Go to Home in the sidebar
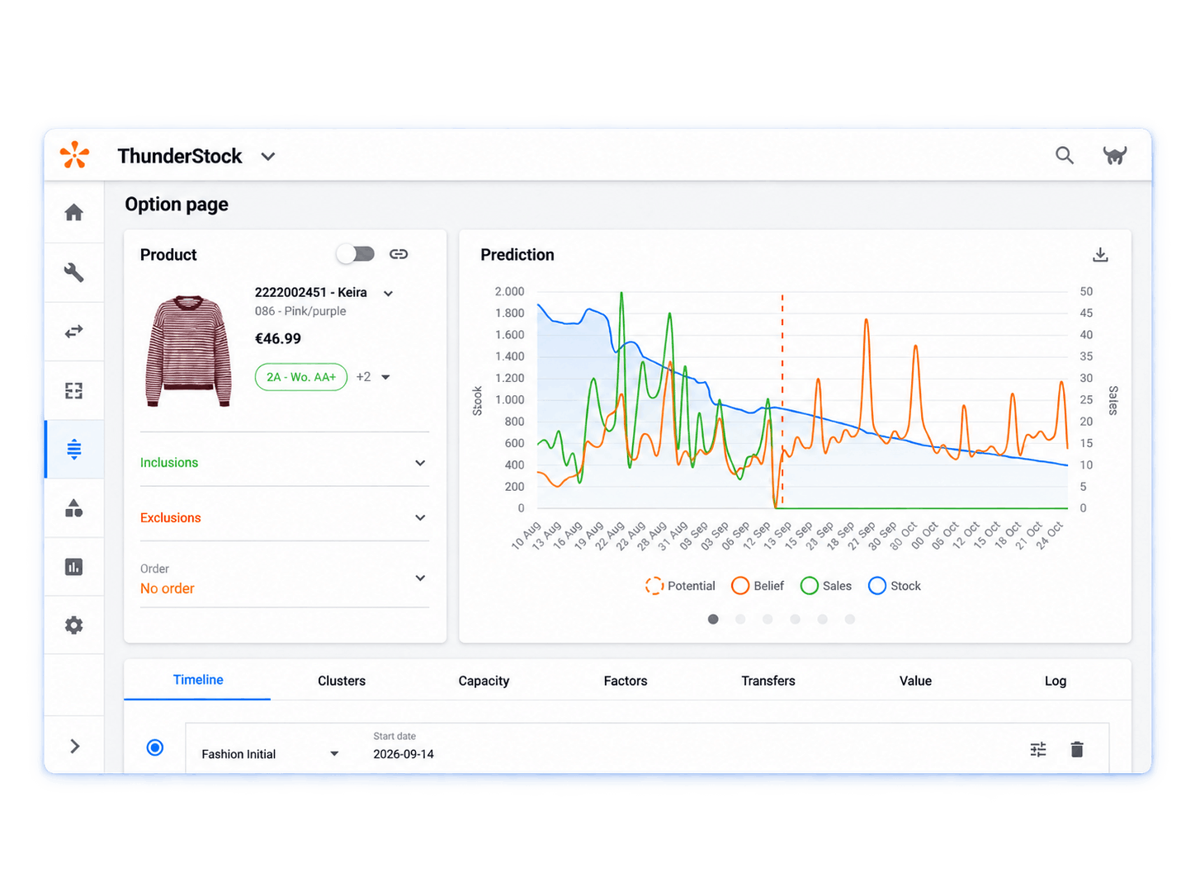This screenshot has height=896, width=1195. tap(74, 213)
